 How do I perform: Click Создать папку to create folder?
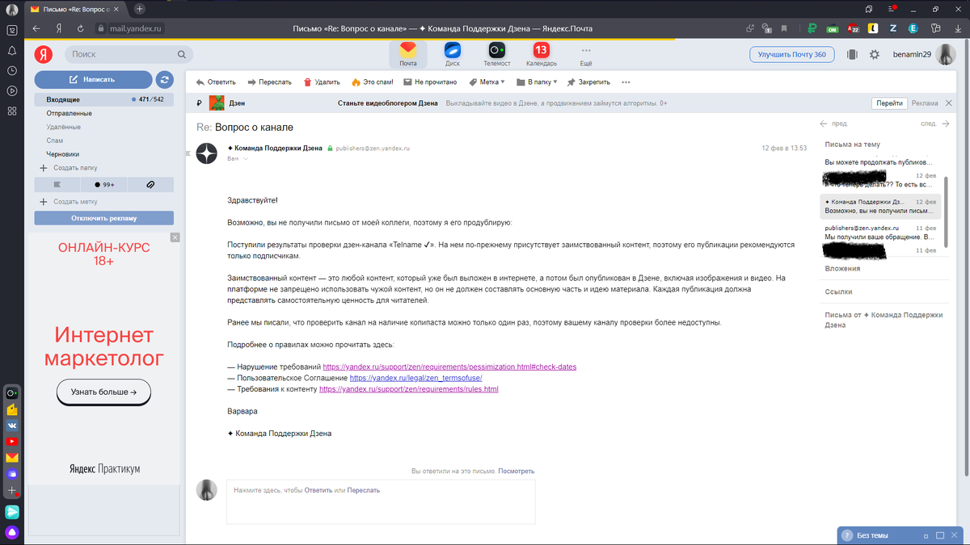tap(69, 168)
